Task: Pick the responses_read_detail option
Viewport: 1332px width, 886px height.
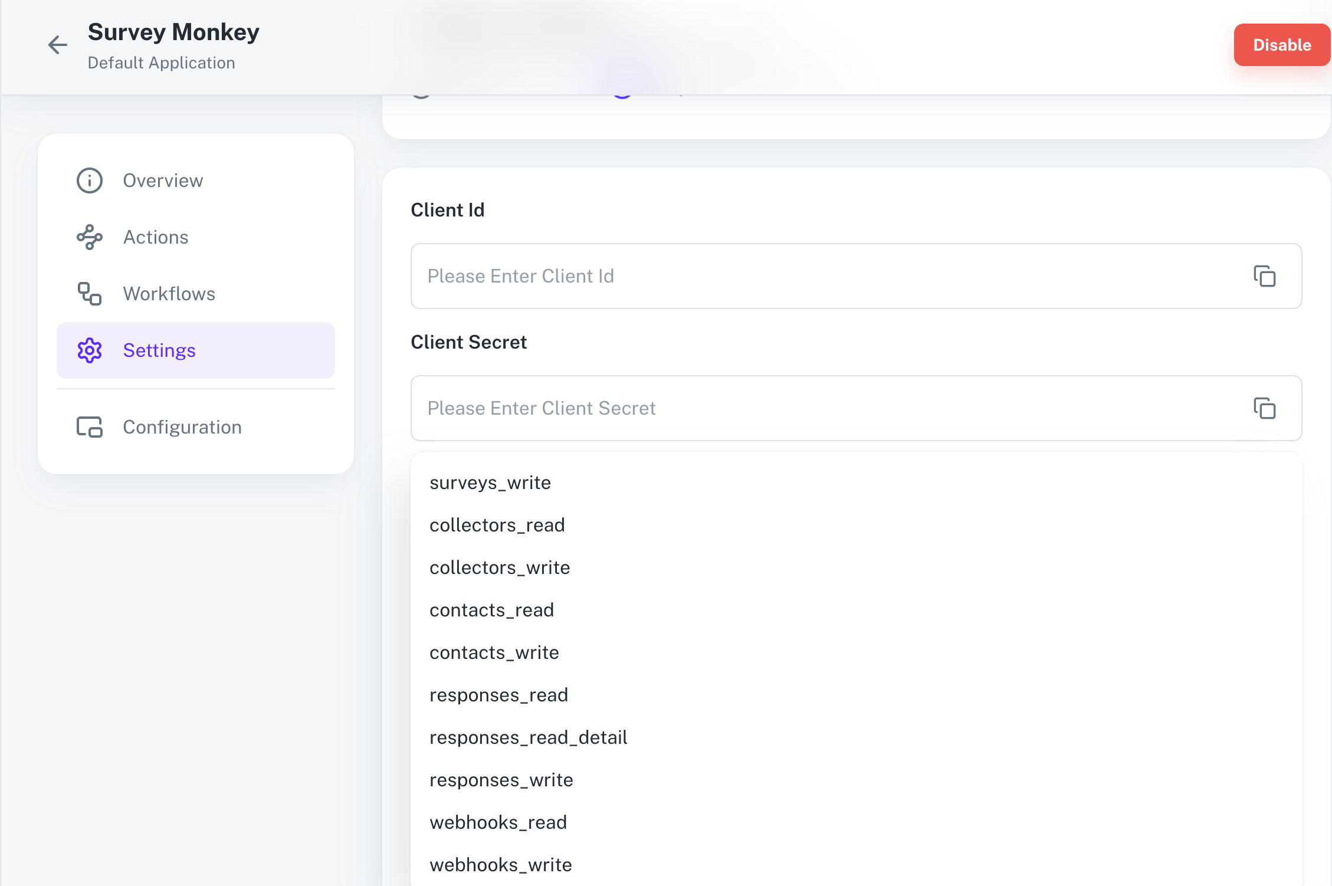Action: [528, 737]
